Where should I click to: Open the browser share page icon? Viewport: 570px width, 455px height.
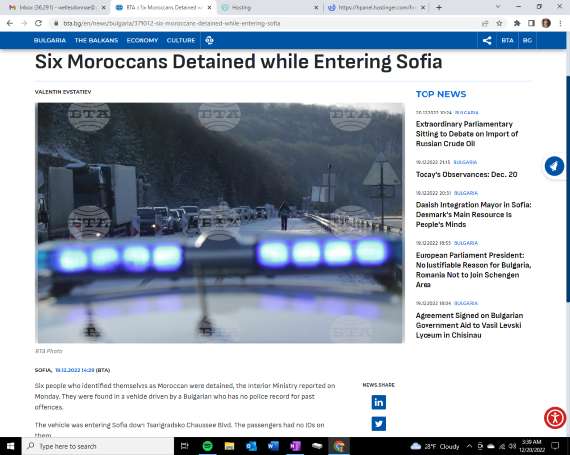(x=485, y=23)
